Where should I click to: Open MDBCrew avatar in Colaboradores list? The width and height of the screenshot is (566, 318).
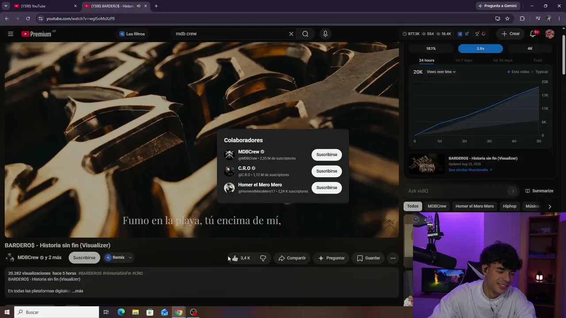point(229,155)
